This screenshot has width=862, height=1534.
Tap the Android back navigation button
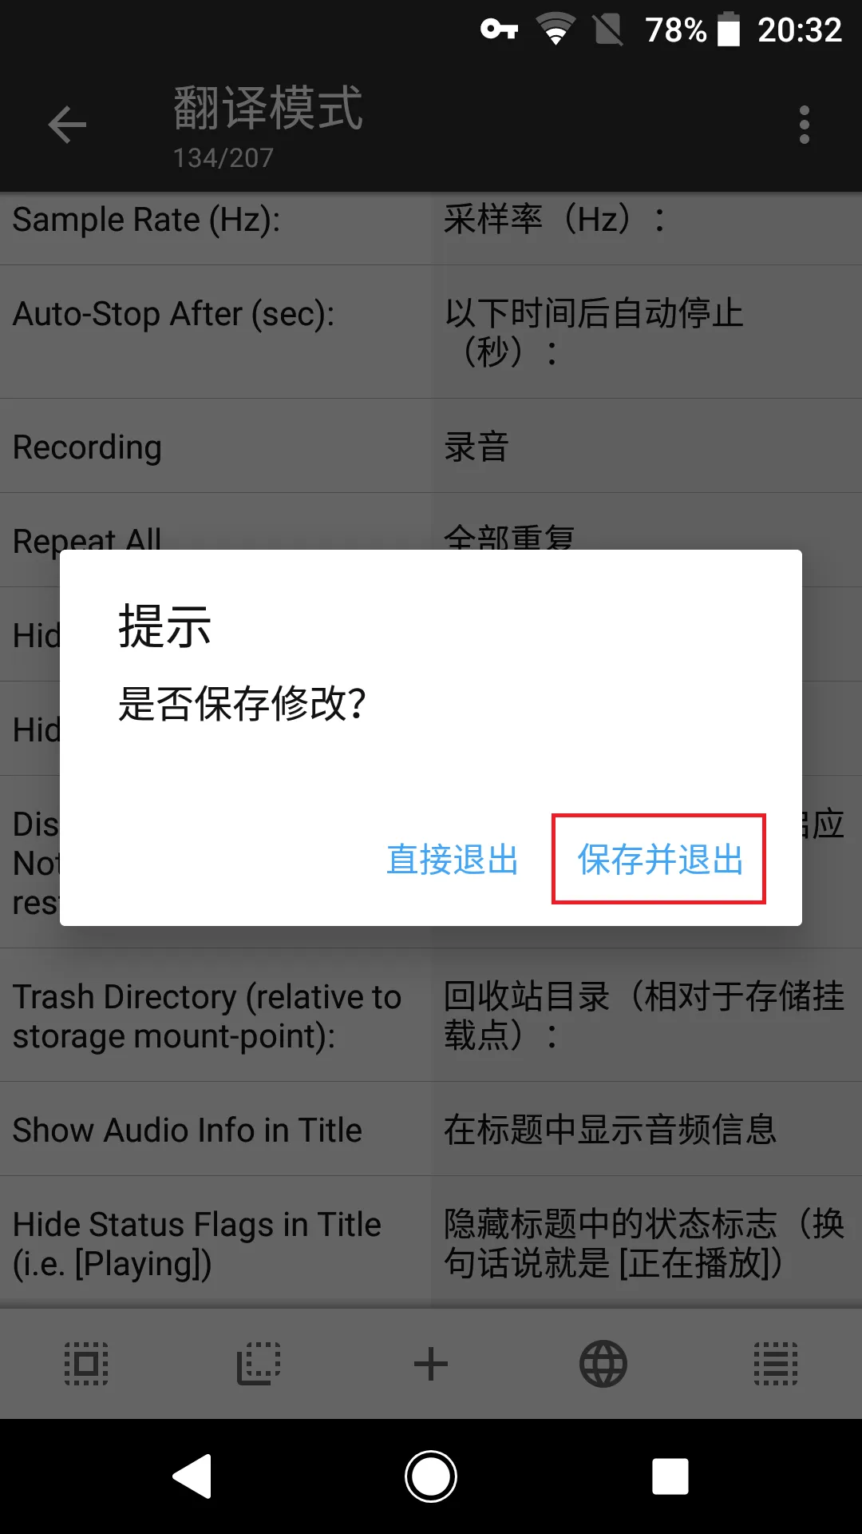(x=192, y=1476)
